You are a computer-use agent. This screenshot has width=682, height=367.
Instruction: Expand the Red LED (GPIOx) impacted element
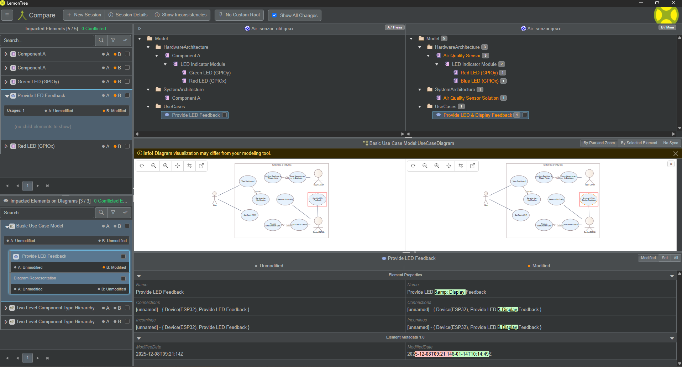tap(6, 146)
